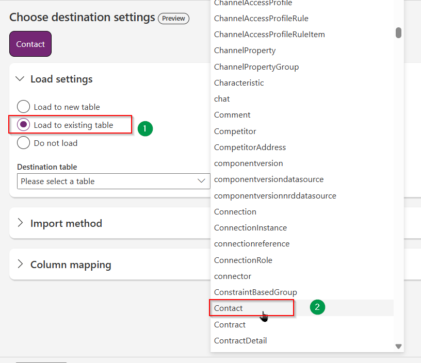Open the Destination table dropdown arrow

point(201,181)
